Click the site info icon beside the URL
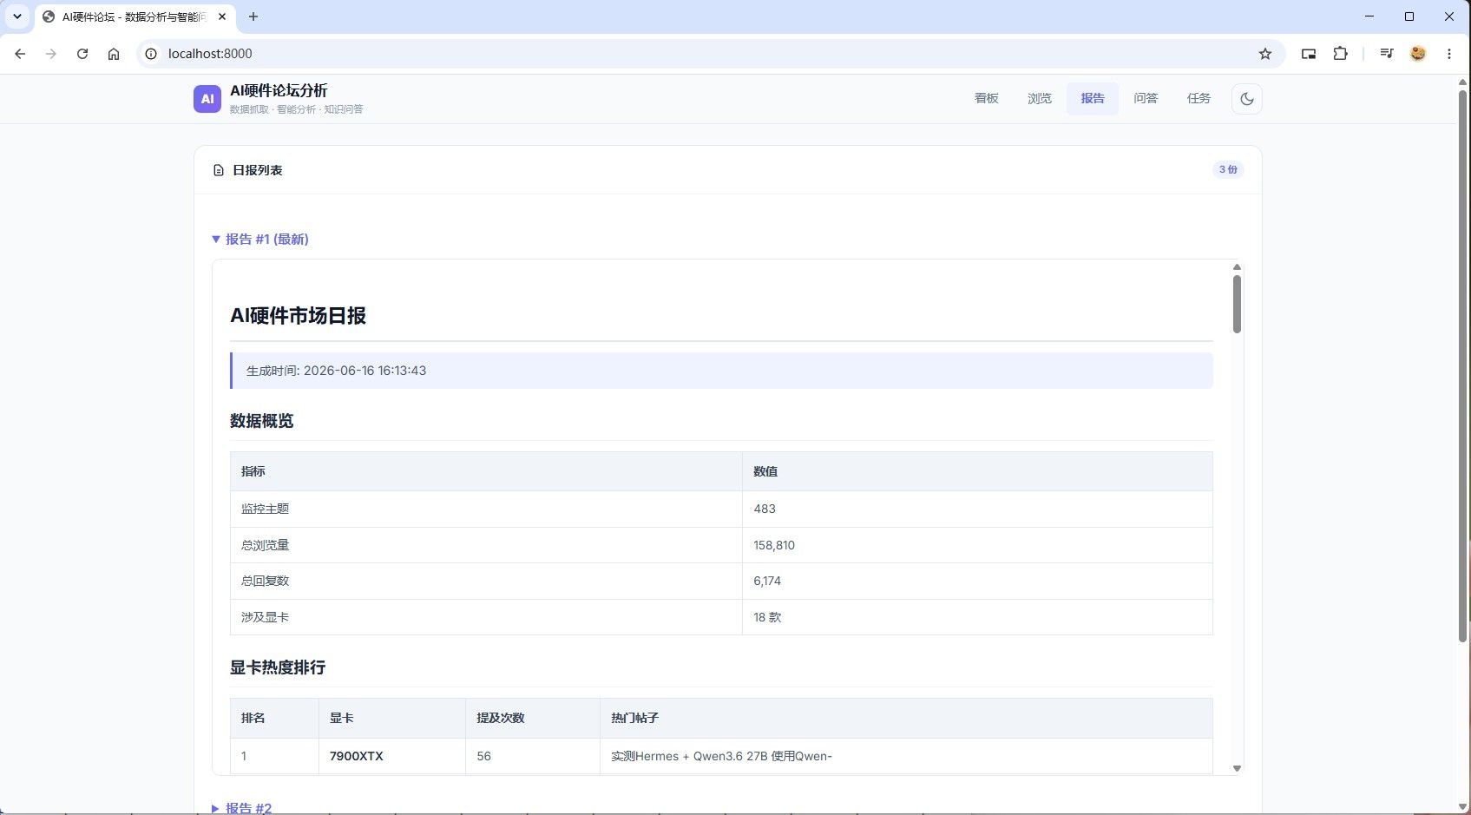The height and width of the screenshot is (815, 1471). click(151, 54)
